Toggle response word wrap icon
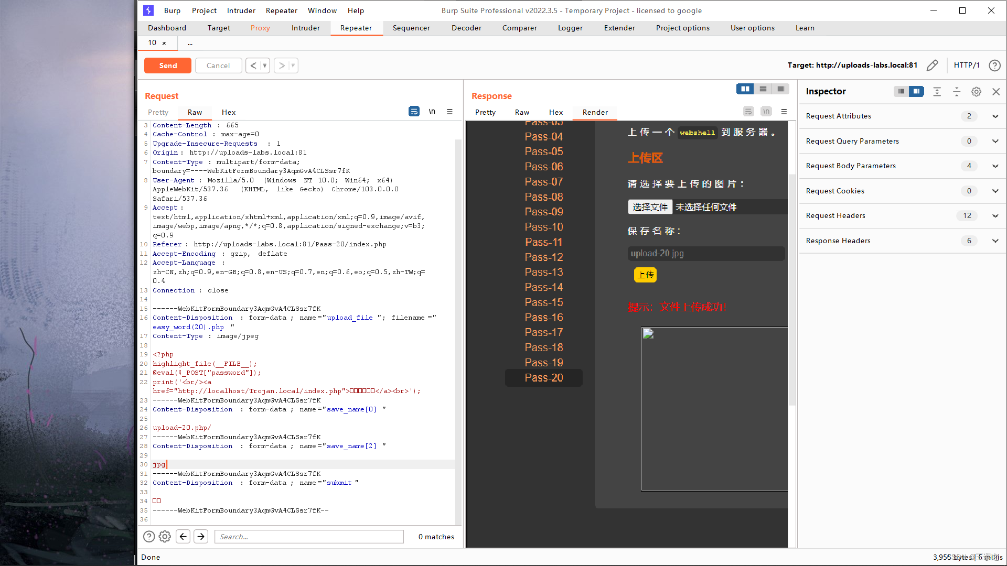The image size is (1007, 566). point(748,112)
